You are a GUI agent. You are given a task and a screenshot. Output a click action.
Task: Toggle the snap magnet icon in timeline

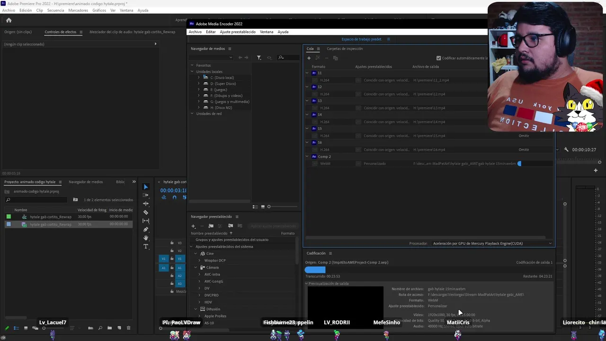coord(174,197)
